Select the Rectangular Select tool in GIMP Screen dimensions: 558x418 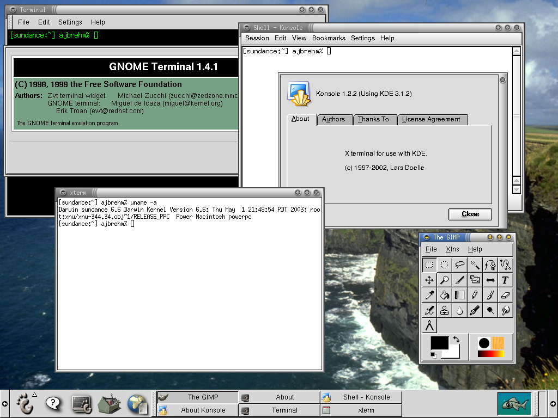click(x=429, y=265)
